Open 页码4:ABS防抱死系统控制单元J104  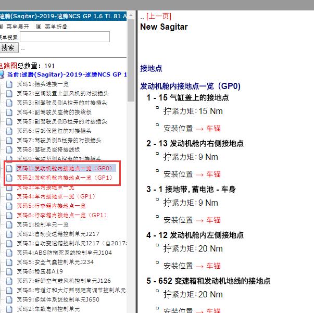point(64,253)
